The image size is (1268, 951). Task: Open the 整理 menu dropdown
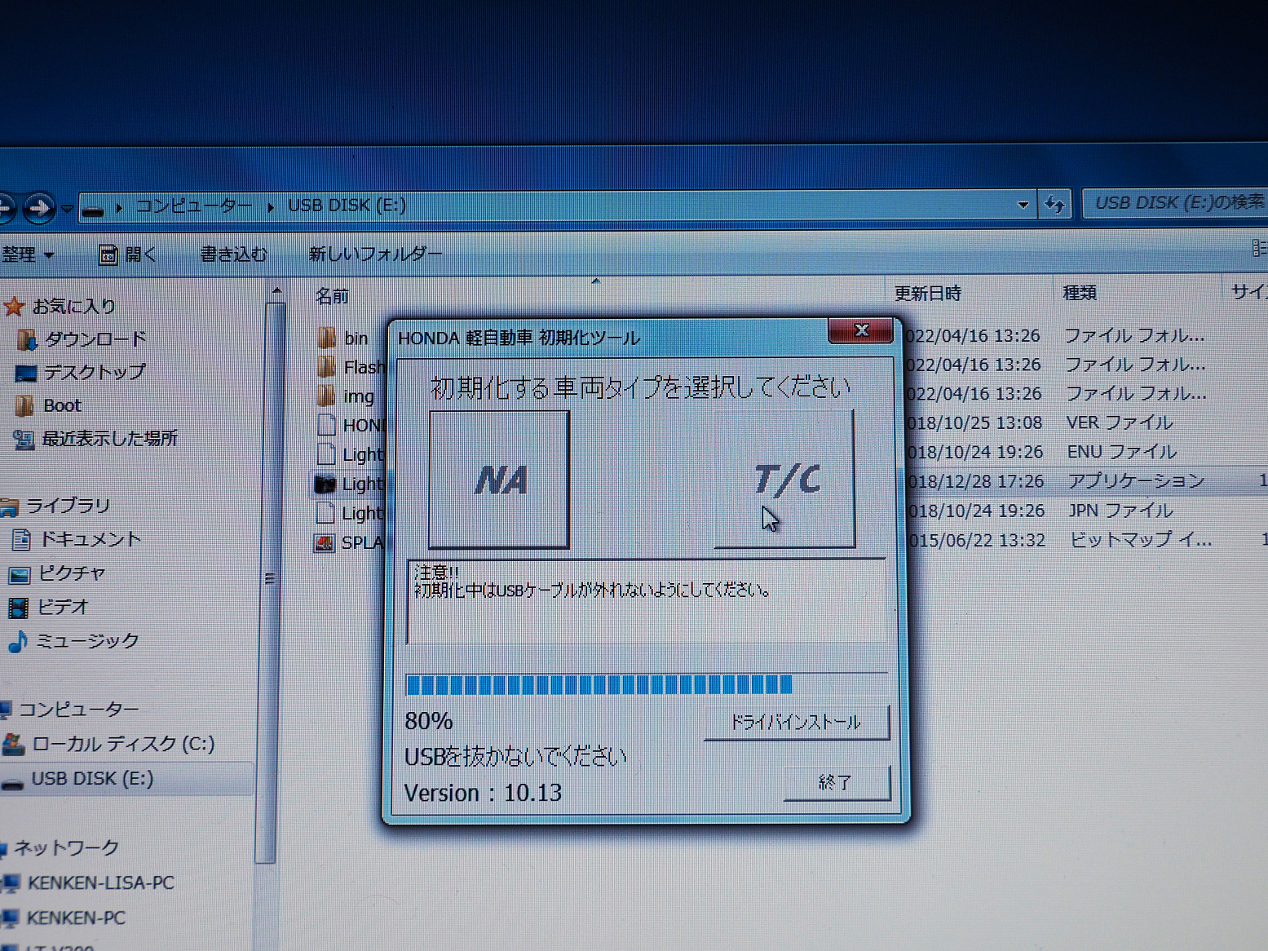point(29,254)
